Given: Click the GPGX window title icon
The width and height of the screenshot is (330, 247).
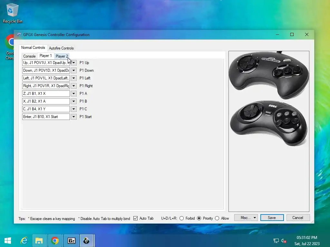Looking at the screenshot, I should click(19, 35).
